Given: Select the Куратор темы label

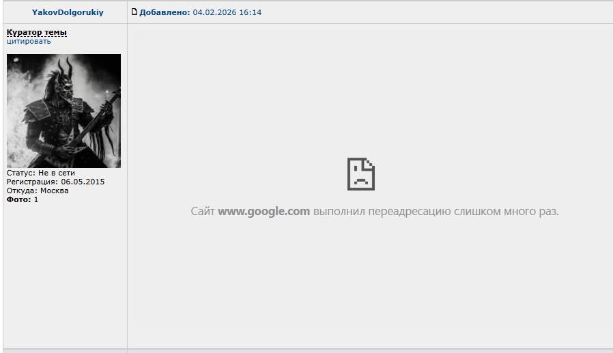Looking at the screenshot, I should coord(36,33).
